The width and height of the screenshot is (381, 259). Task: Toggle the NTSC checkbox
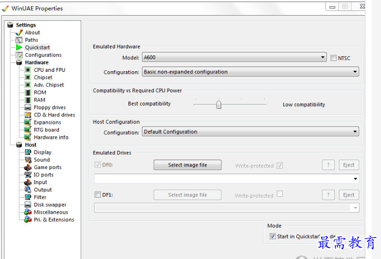pyautogui.click(x=334, y=58)
